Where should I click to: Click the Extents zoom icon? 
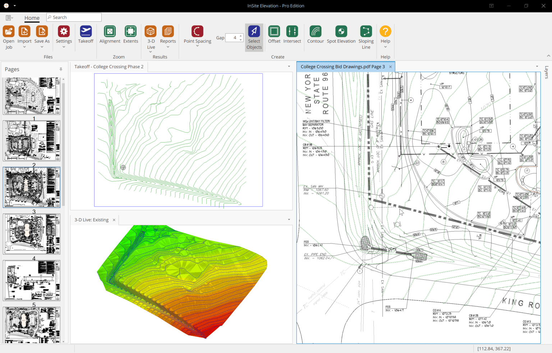[x=130, y=34]
